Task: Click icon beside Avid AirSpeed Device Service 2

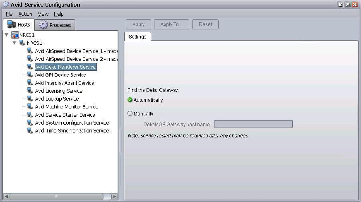Action: coord(30,59)
